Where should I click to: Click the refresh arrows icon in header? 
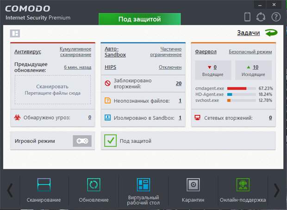pyautogui.click(x=261, y=17)
